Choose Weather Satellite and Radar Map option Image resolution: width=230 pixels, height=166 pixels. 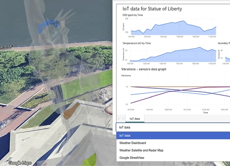[x=173, y=150]
